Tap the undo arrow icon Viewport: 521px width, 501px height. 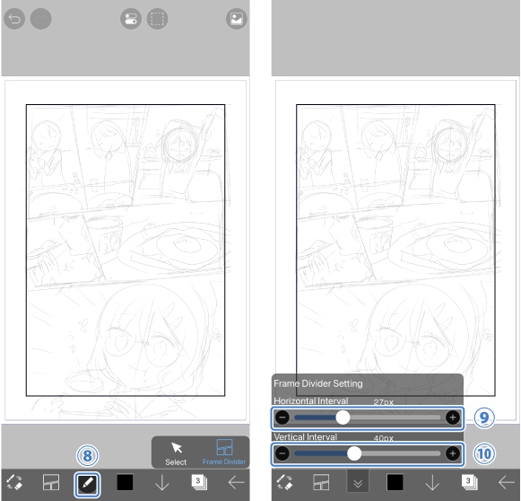click(14, 19)
